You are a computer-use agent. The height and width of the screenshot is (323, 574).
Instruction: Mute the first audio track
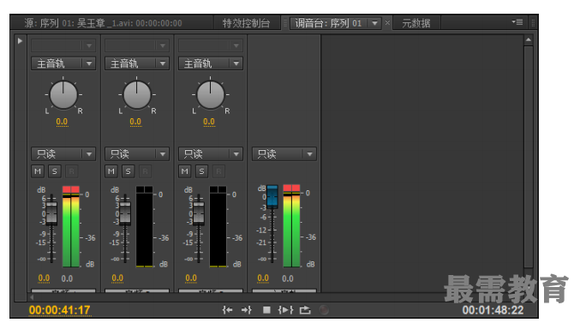(x=38, y=171)
